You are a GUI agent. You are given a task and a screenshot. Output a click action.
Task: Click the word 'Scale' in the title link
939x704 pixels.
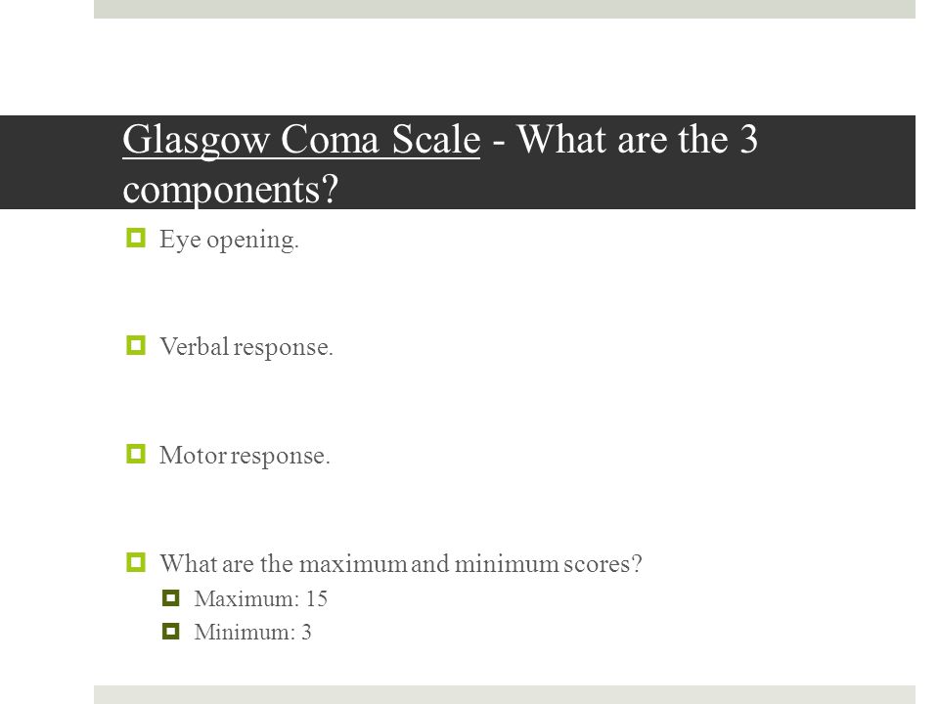pyautogui.click(x=436, y=140)
